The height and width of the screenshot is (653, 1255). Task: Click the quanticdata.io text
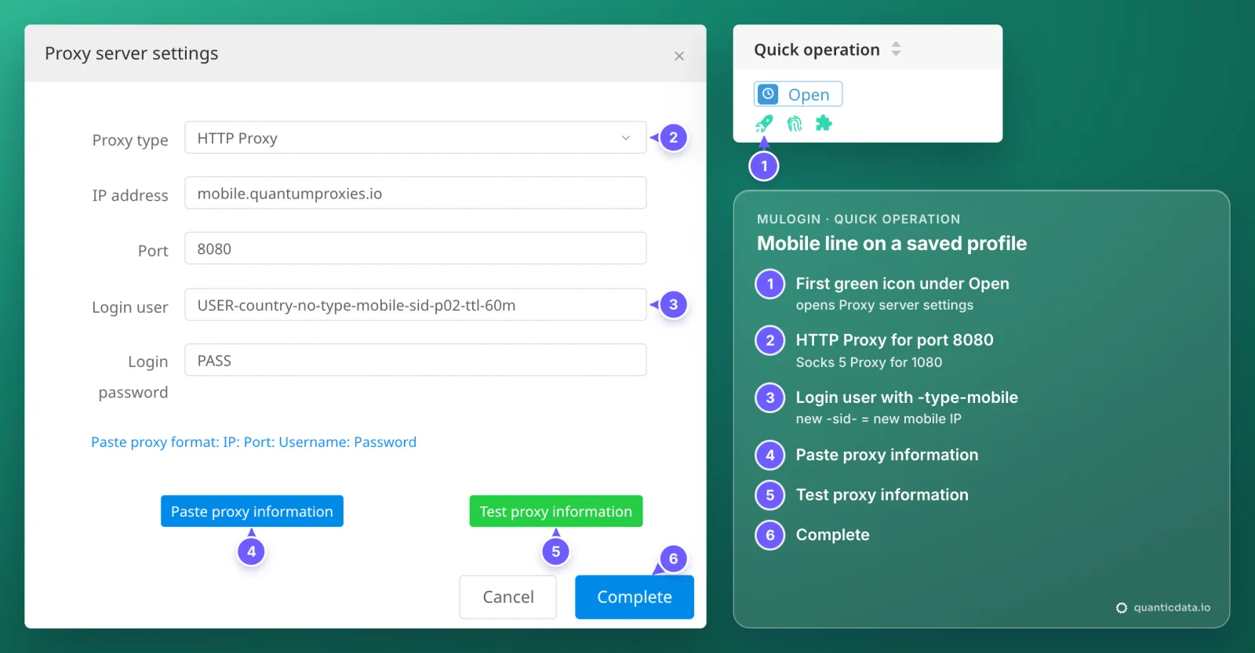coord(1172,608)
